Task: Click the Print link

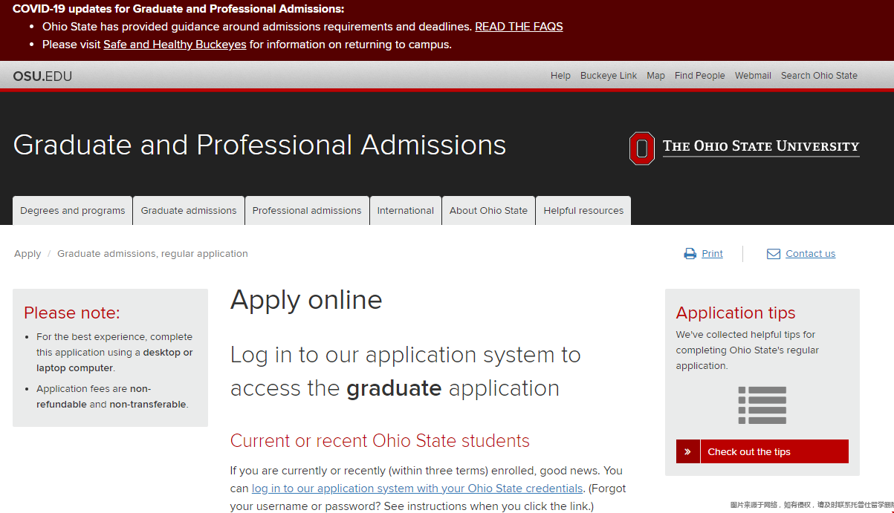Action: click(712, 254)
